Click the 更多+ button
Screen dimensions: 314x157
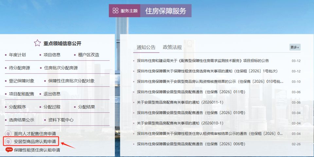(295, 47)
